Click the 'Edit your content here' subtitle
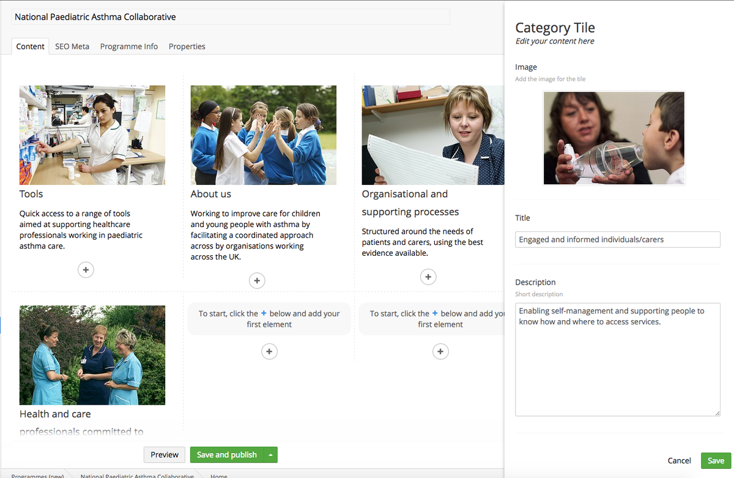The width and height of the screenshot is (734, 478). tap(555, 41)
